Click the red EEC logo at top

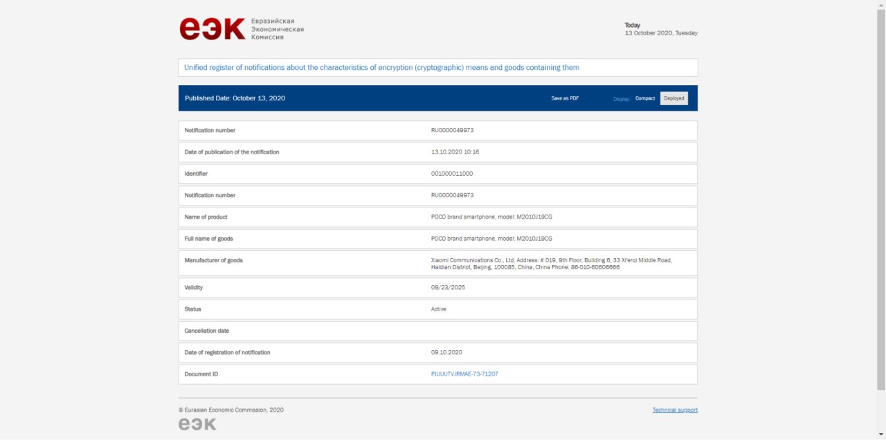pyautogui.click(x=213, y=29)
